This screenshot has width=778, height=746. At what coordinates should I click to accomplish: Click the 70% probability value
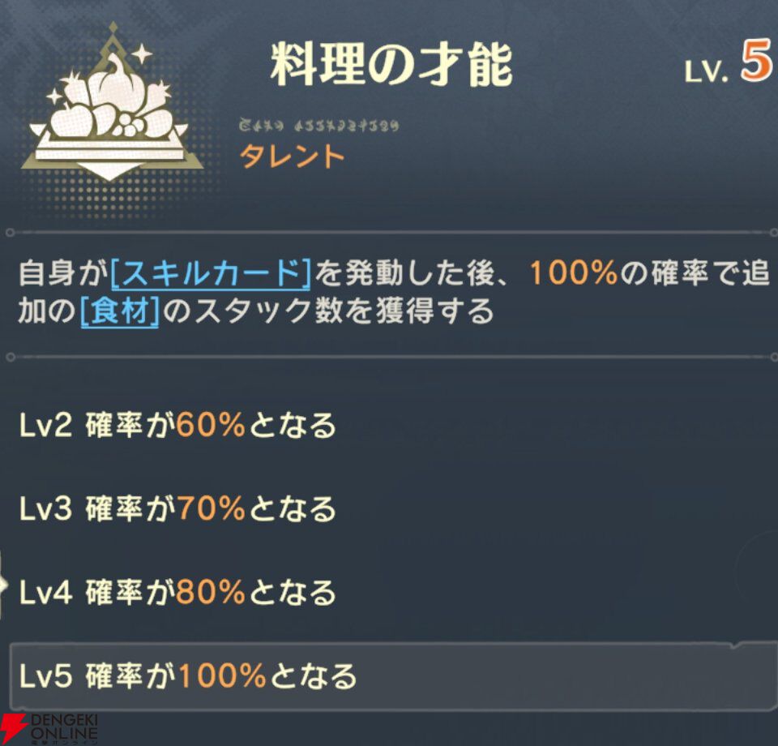click(x=210, y=509)
